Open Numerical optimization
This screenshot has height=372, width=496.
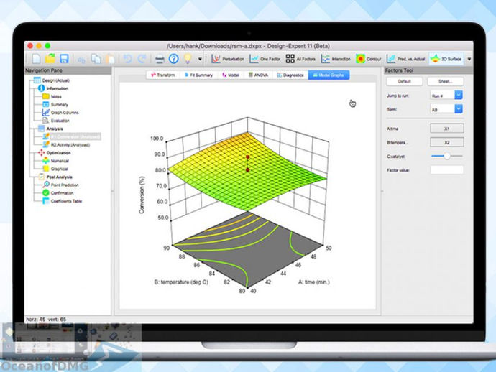[x=56, y=161]
